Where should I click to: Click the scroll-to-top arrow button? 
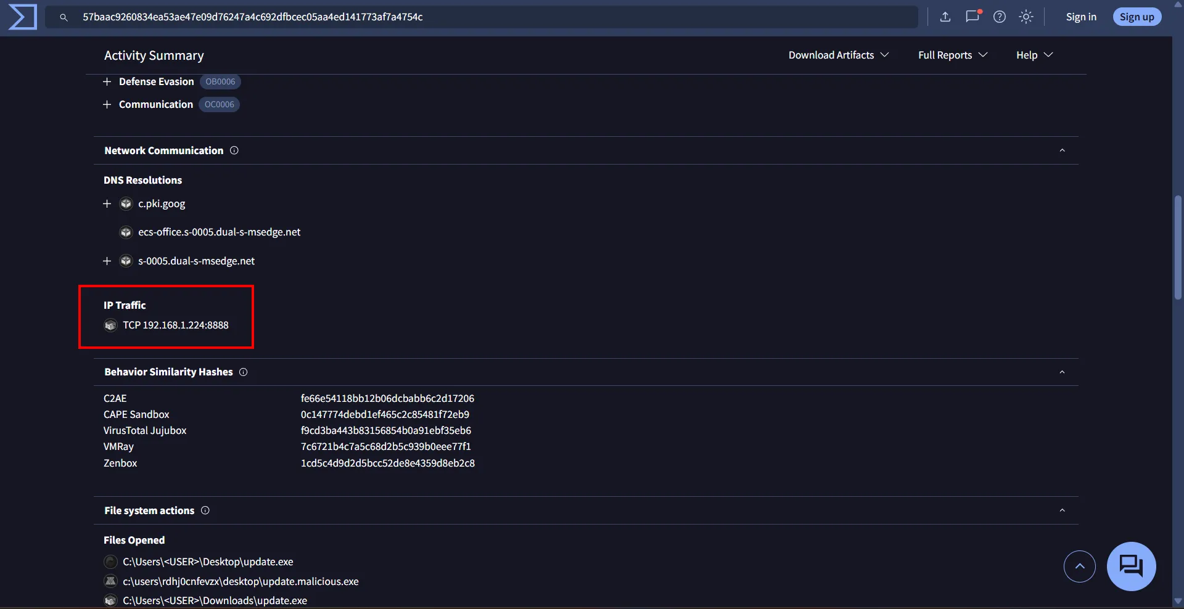1079,566
